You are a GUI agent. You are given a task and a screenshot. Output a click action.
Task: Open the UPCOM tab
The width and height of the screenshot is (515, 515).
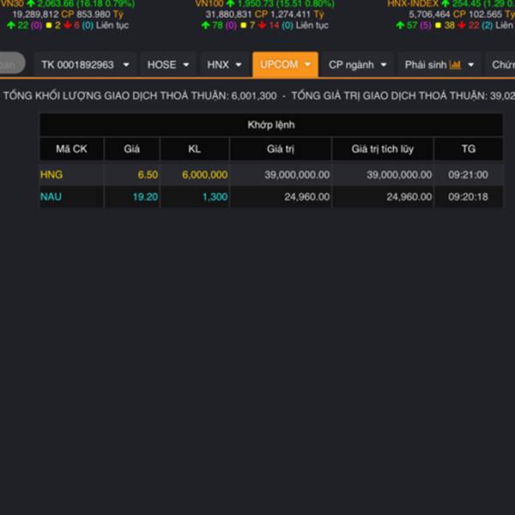click(x=285, y=64)
